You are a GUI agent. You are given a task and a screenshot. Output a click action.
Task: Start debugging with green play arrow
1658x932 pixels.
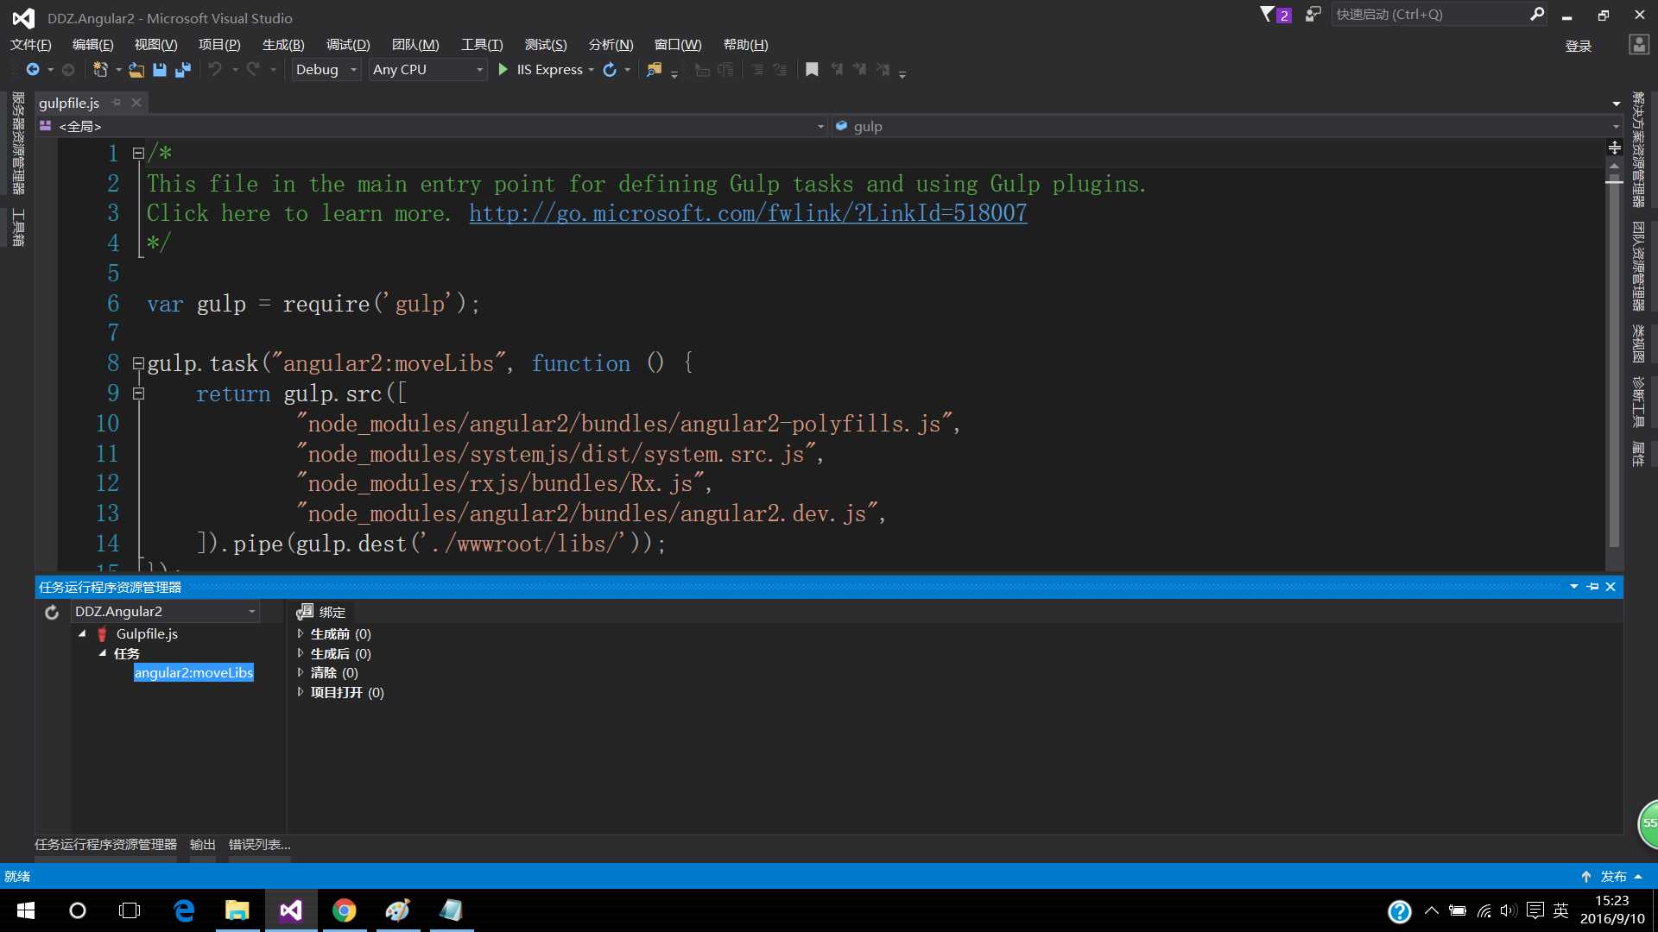coord(503,70)
